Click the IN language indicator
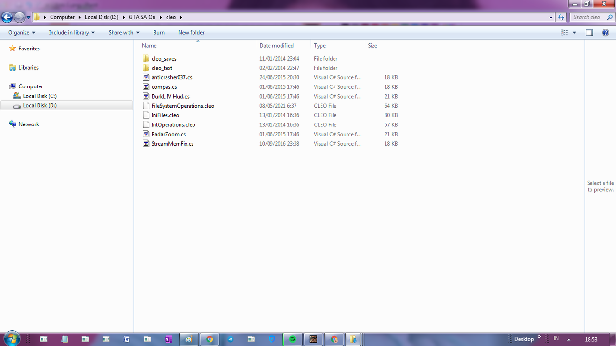Viewport: 616px width, 346px height. (556, 338)
